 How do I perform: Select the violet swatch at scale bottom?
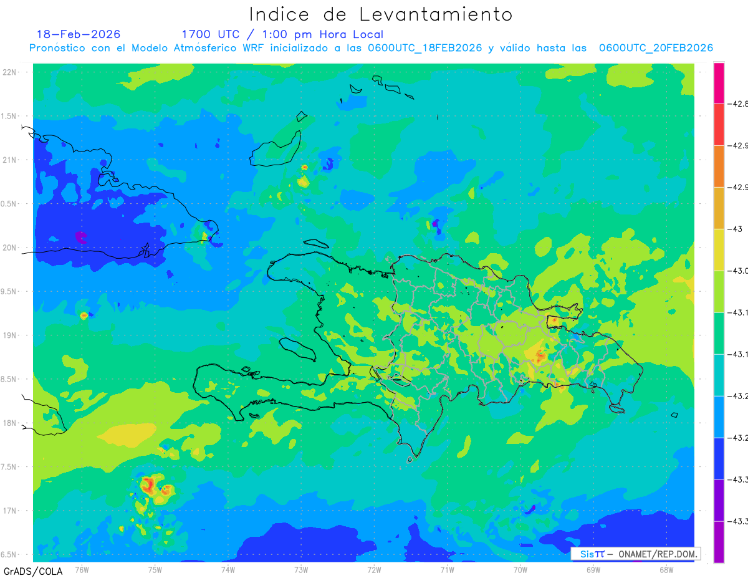719,542
